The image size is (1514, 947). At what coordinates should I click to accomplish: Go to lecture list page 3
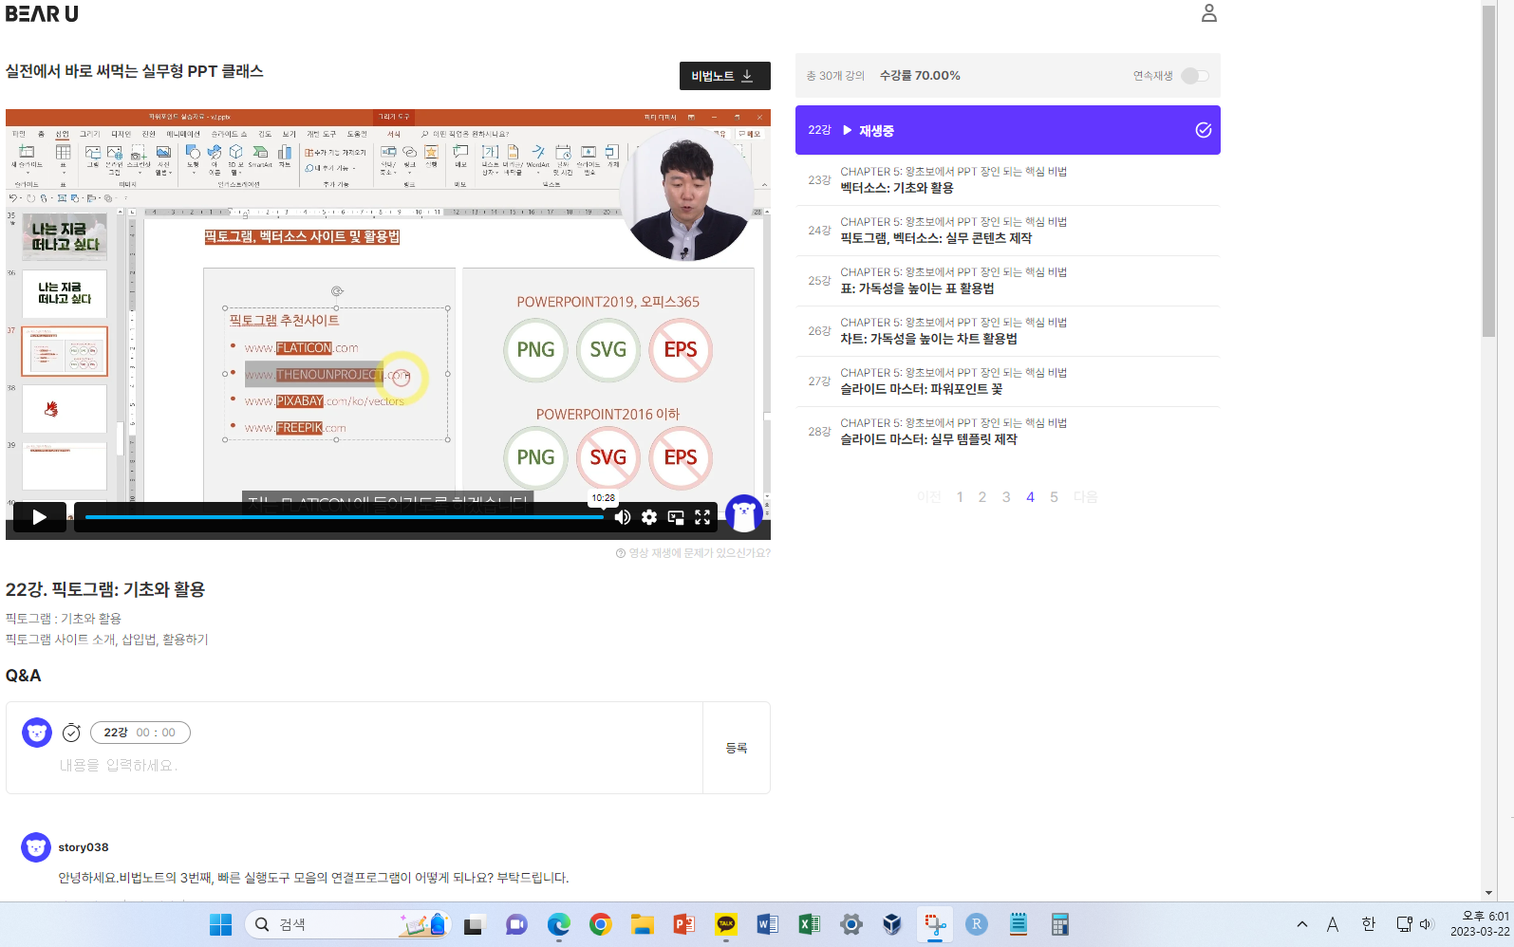1006,497
